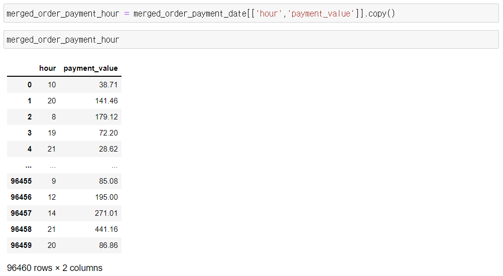Click the second cell displaying merged_order_payment_hour
503x276 pixels.
(251, 40)
